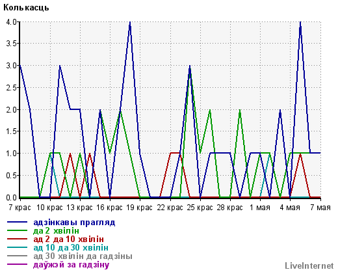
Task: Click x-axis label "22 крас"
Action: click(170, 208)
